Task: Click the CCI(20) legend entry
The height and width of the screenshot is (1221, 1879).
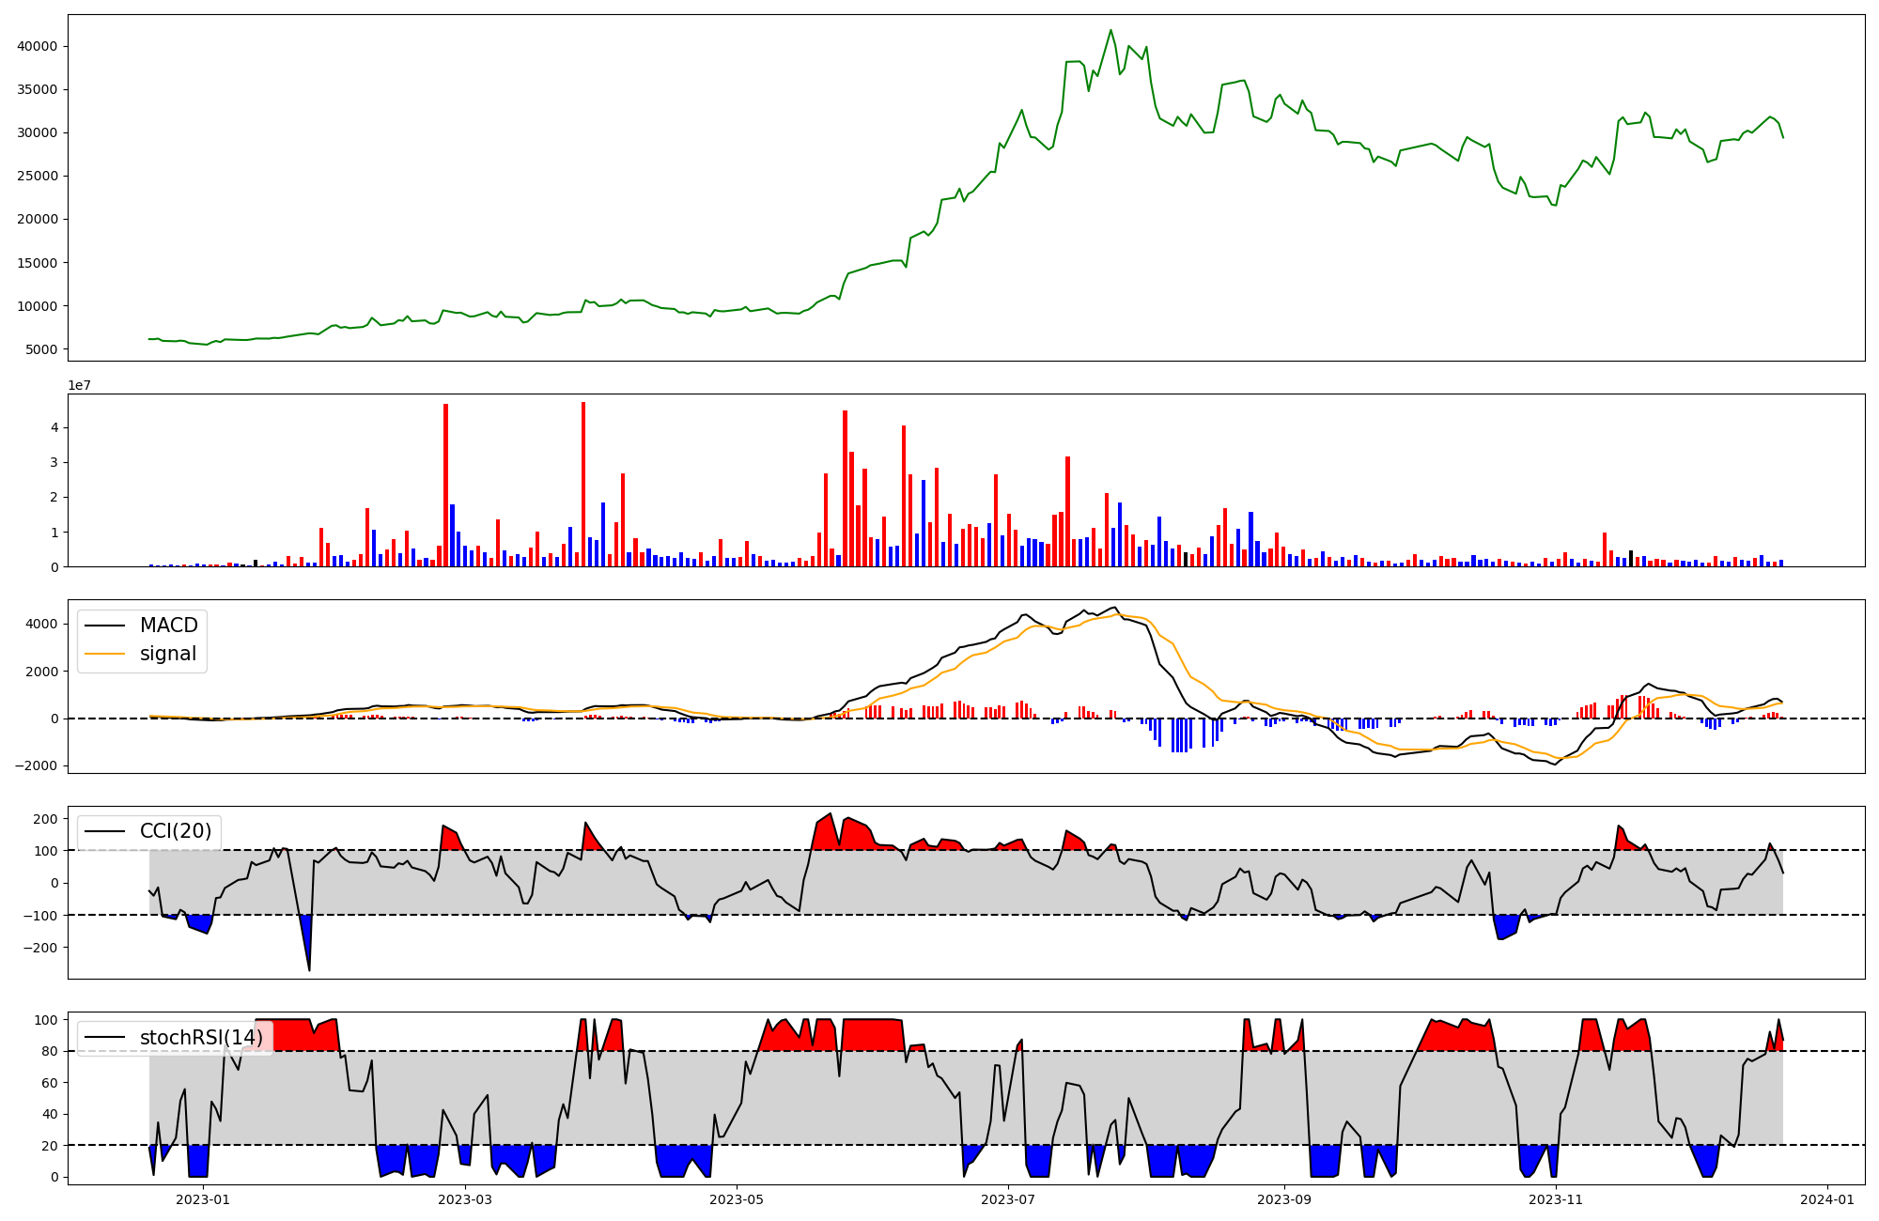Action: [176, 831]
